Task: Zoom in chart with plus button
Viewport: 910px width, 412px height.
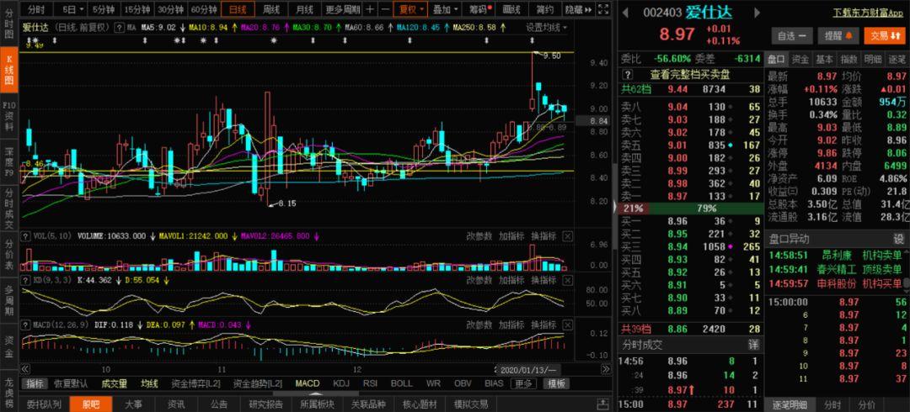Action: click(370, 9)
